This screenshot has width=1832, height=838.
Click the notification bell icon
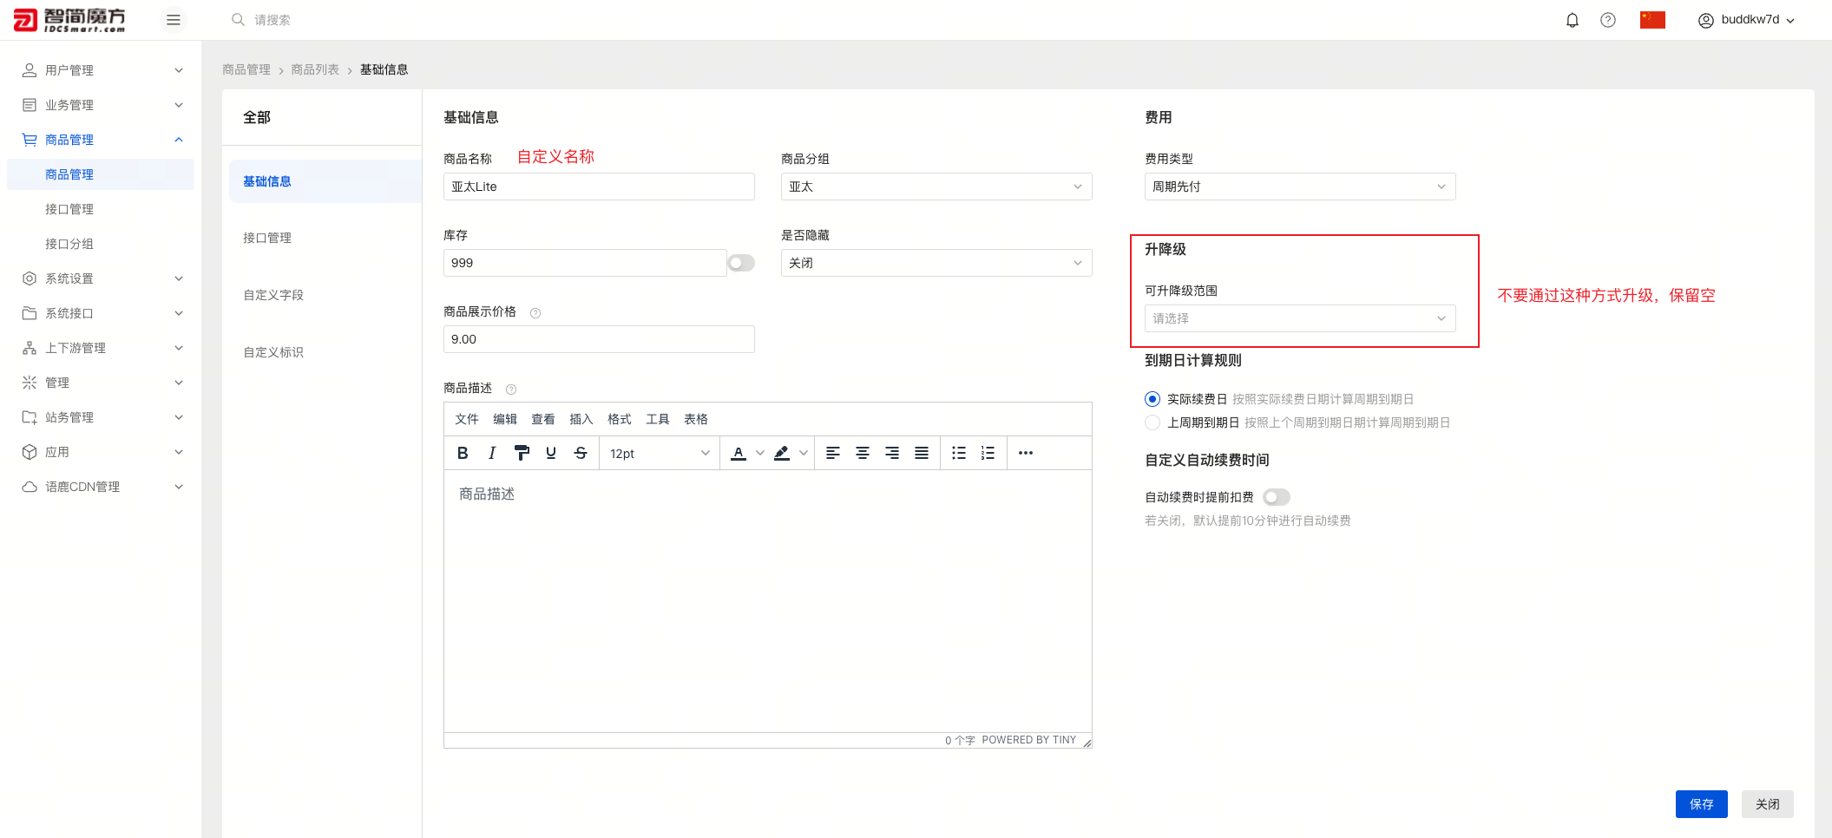click(1572, 20)
